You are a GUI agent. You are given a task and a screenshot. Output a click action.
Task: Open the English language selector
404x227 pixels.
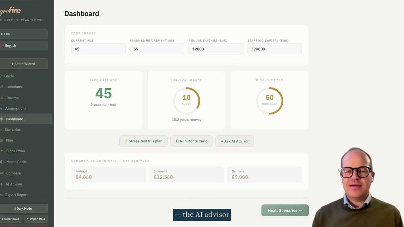coord(24,46)
